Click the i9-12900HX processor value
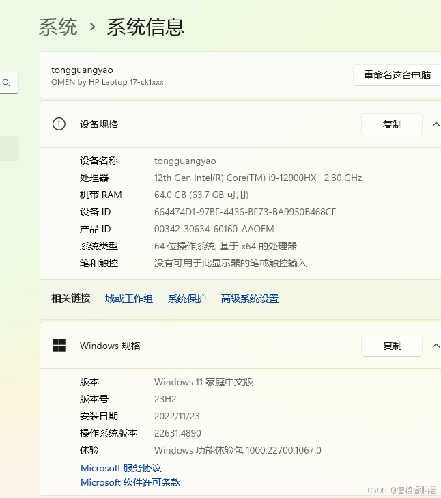 pyautogui.click(x=258, y=178)
